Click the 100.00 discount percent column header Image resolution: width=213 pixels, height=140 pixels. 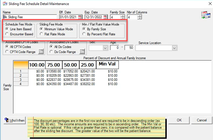[37, 65]
